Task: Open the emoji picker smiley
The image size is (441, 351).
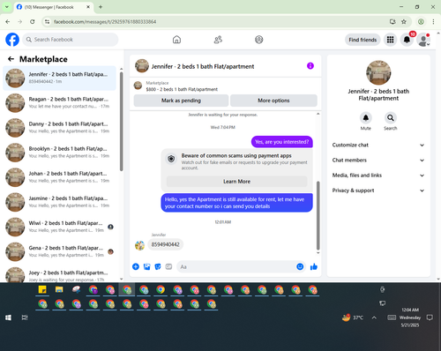Action: pyautogui.click(x=300, y=266)
